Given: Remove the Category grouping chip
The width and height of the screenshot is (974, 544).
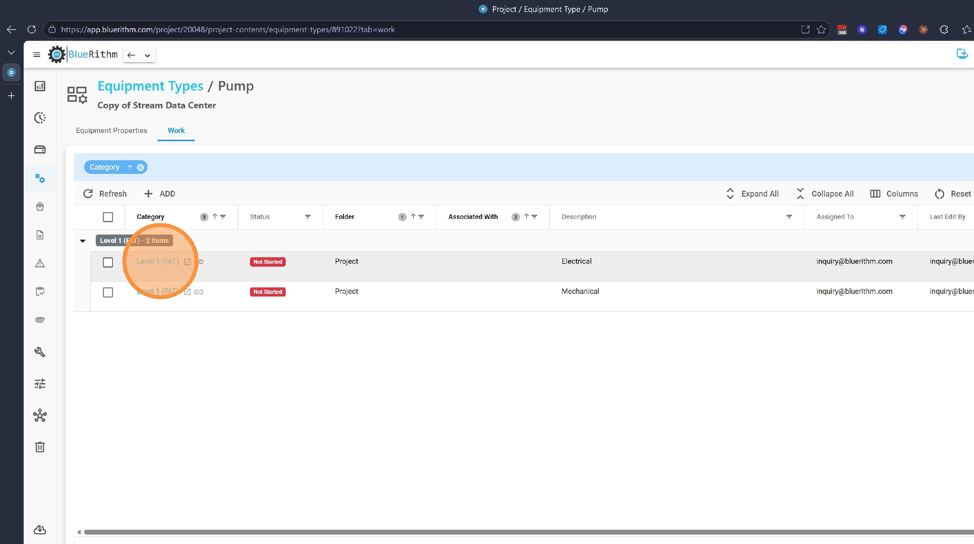Looking at the screenshot, I should tap(140, 167).
